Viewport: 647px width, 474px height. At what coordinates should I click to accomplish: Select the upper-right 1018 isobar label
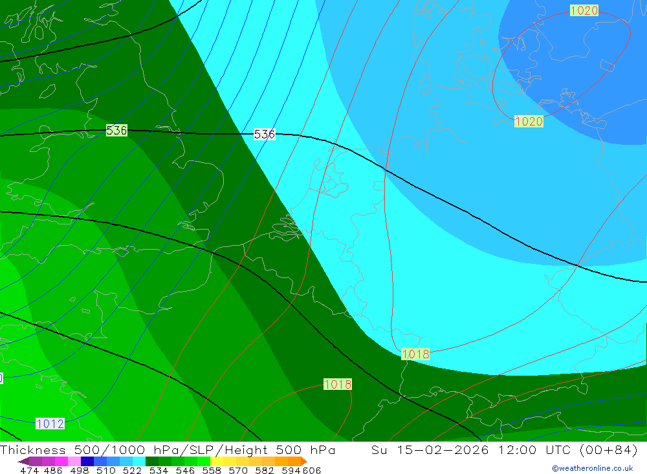(415, 354)
